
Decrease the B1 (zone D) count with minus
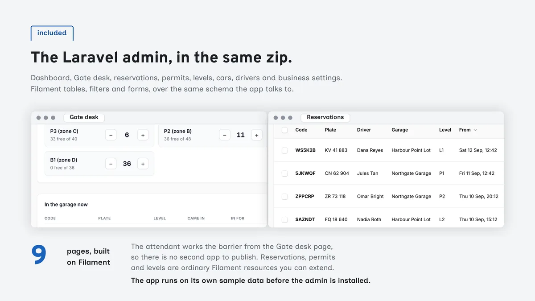click(111, 164)
